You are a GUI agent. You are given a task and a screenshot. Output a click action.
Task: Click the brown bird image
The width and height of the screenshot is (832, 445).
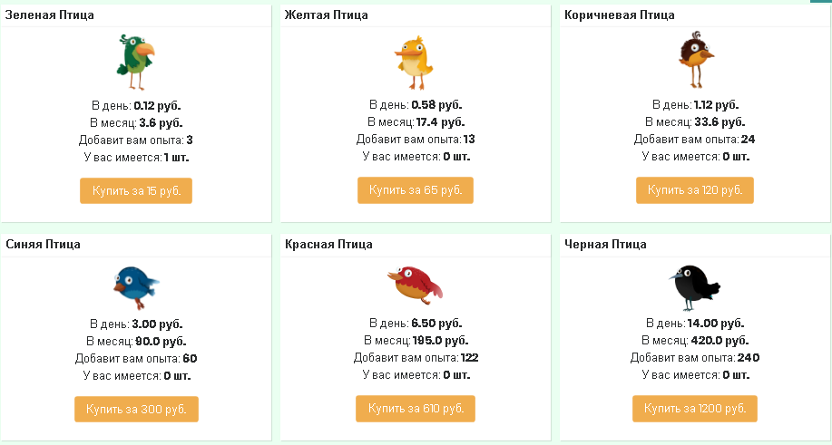(696, 60)
